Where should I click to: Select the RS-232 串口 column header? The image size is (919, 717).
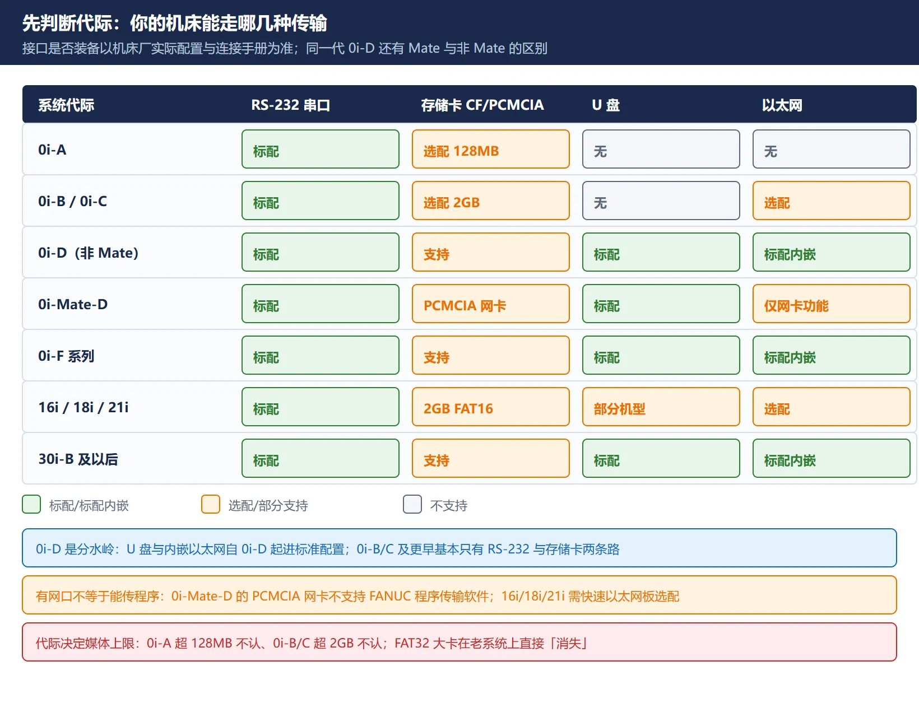tap(290, 105)
